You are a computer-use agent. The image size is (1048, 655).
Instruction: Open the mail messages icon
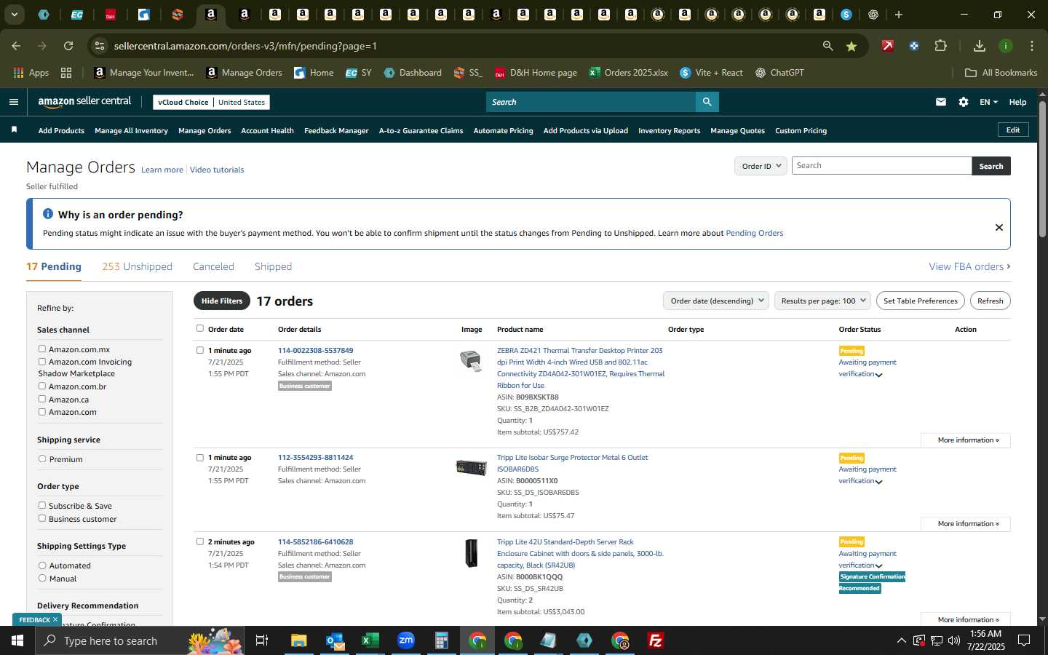pos(941,102)
